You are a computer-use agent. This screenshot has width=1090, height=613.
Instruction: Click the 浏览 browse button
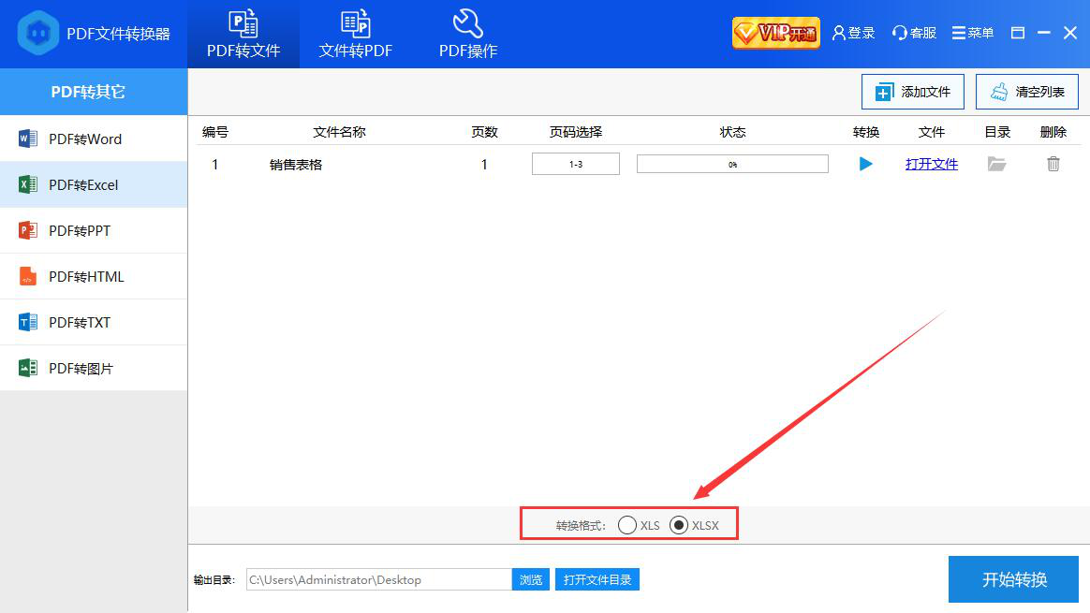click(531, 579)
